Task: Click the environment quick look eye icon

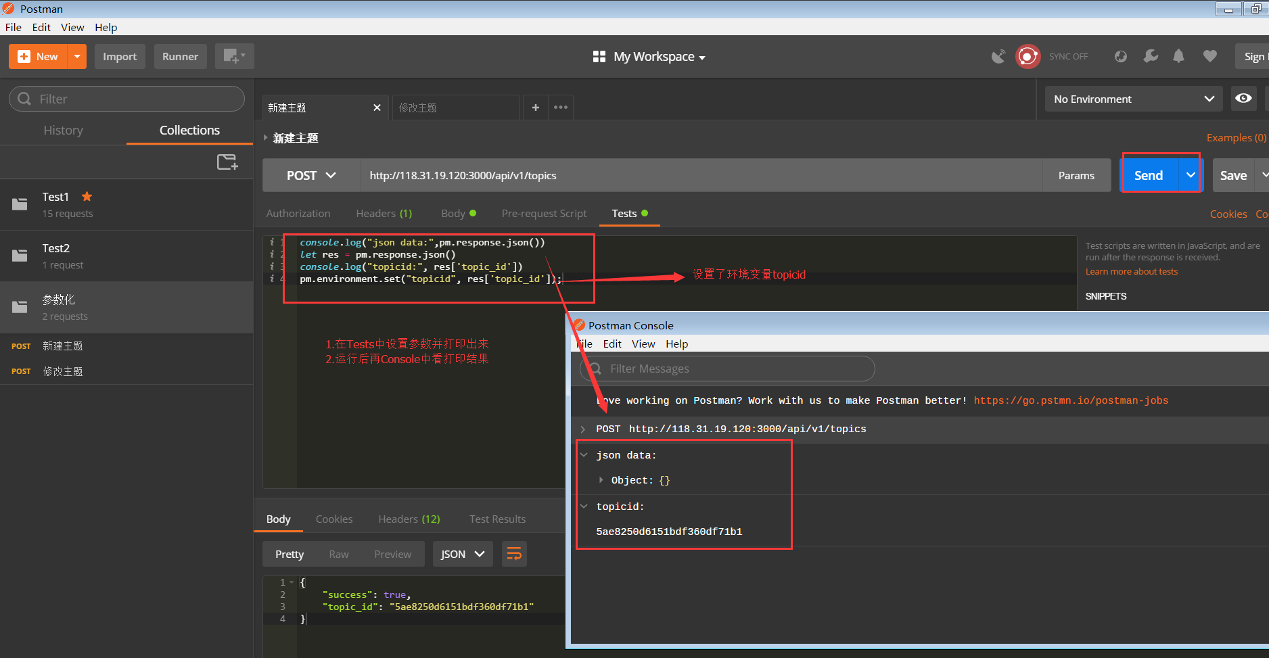Action: point(1243,99)
